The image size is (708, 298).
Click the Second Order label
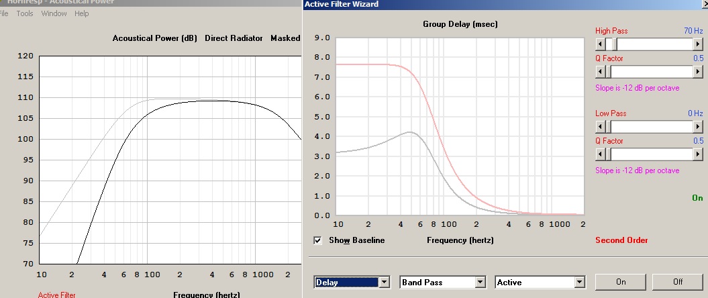click(x=621, y=240)
